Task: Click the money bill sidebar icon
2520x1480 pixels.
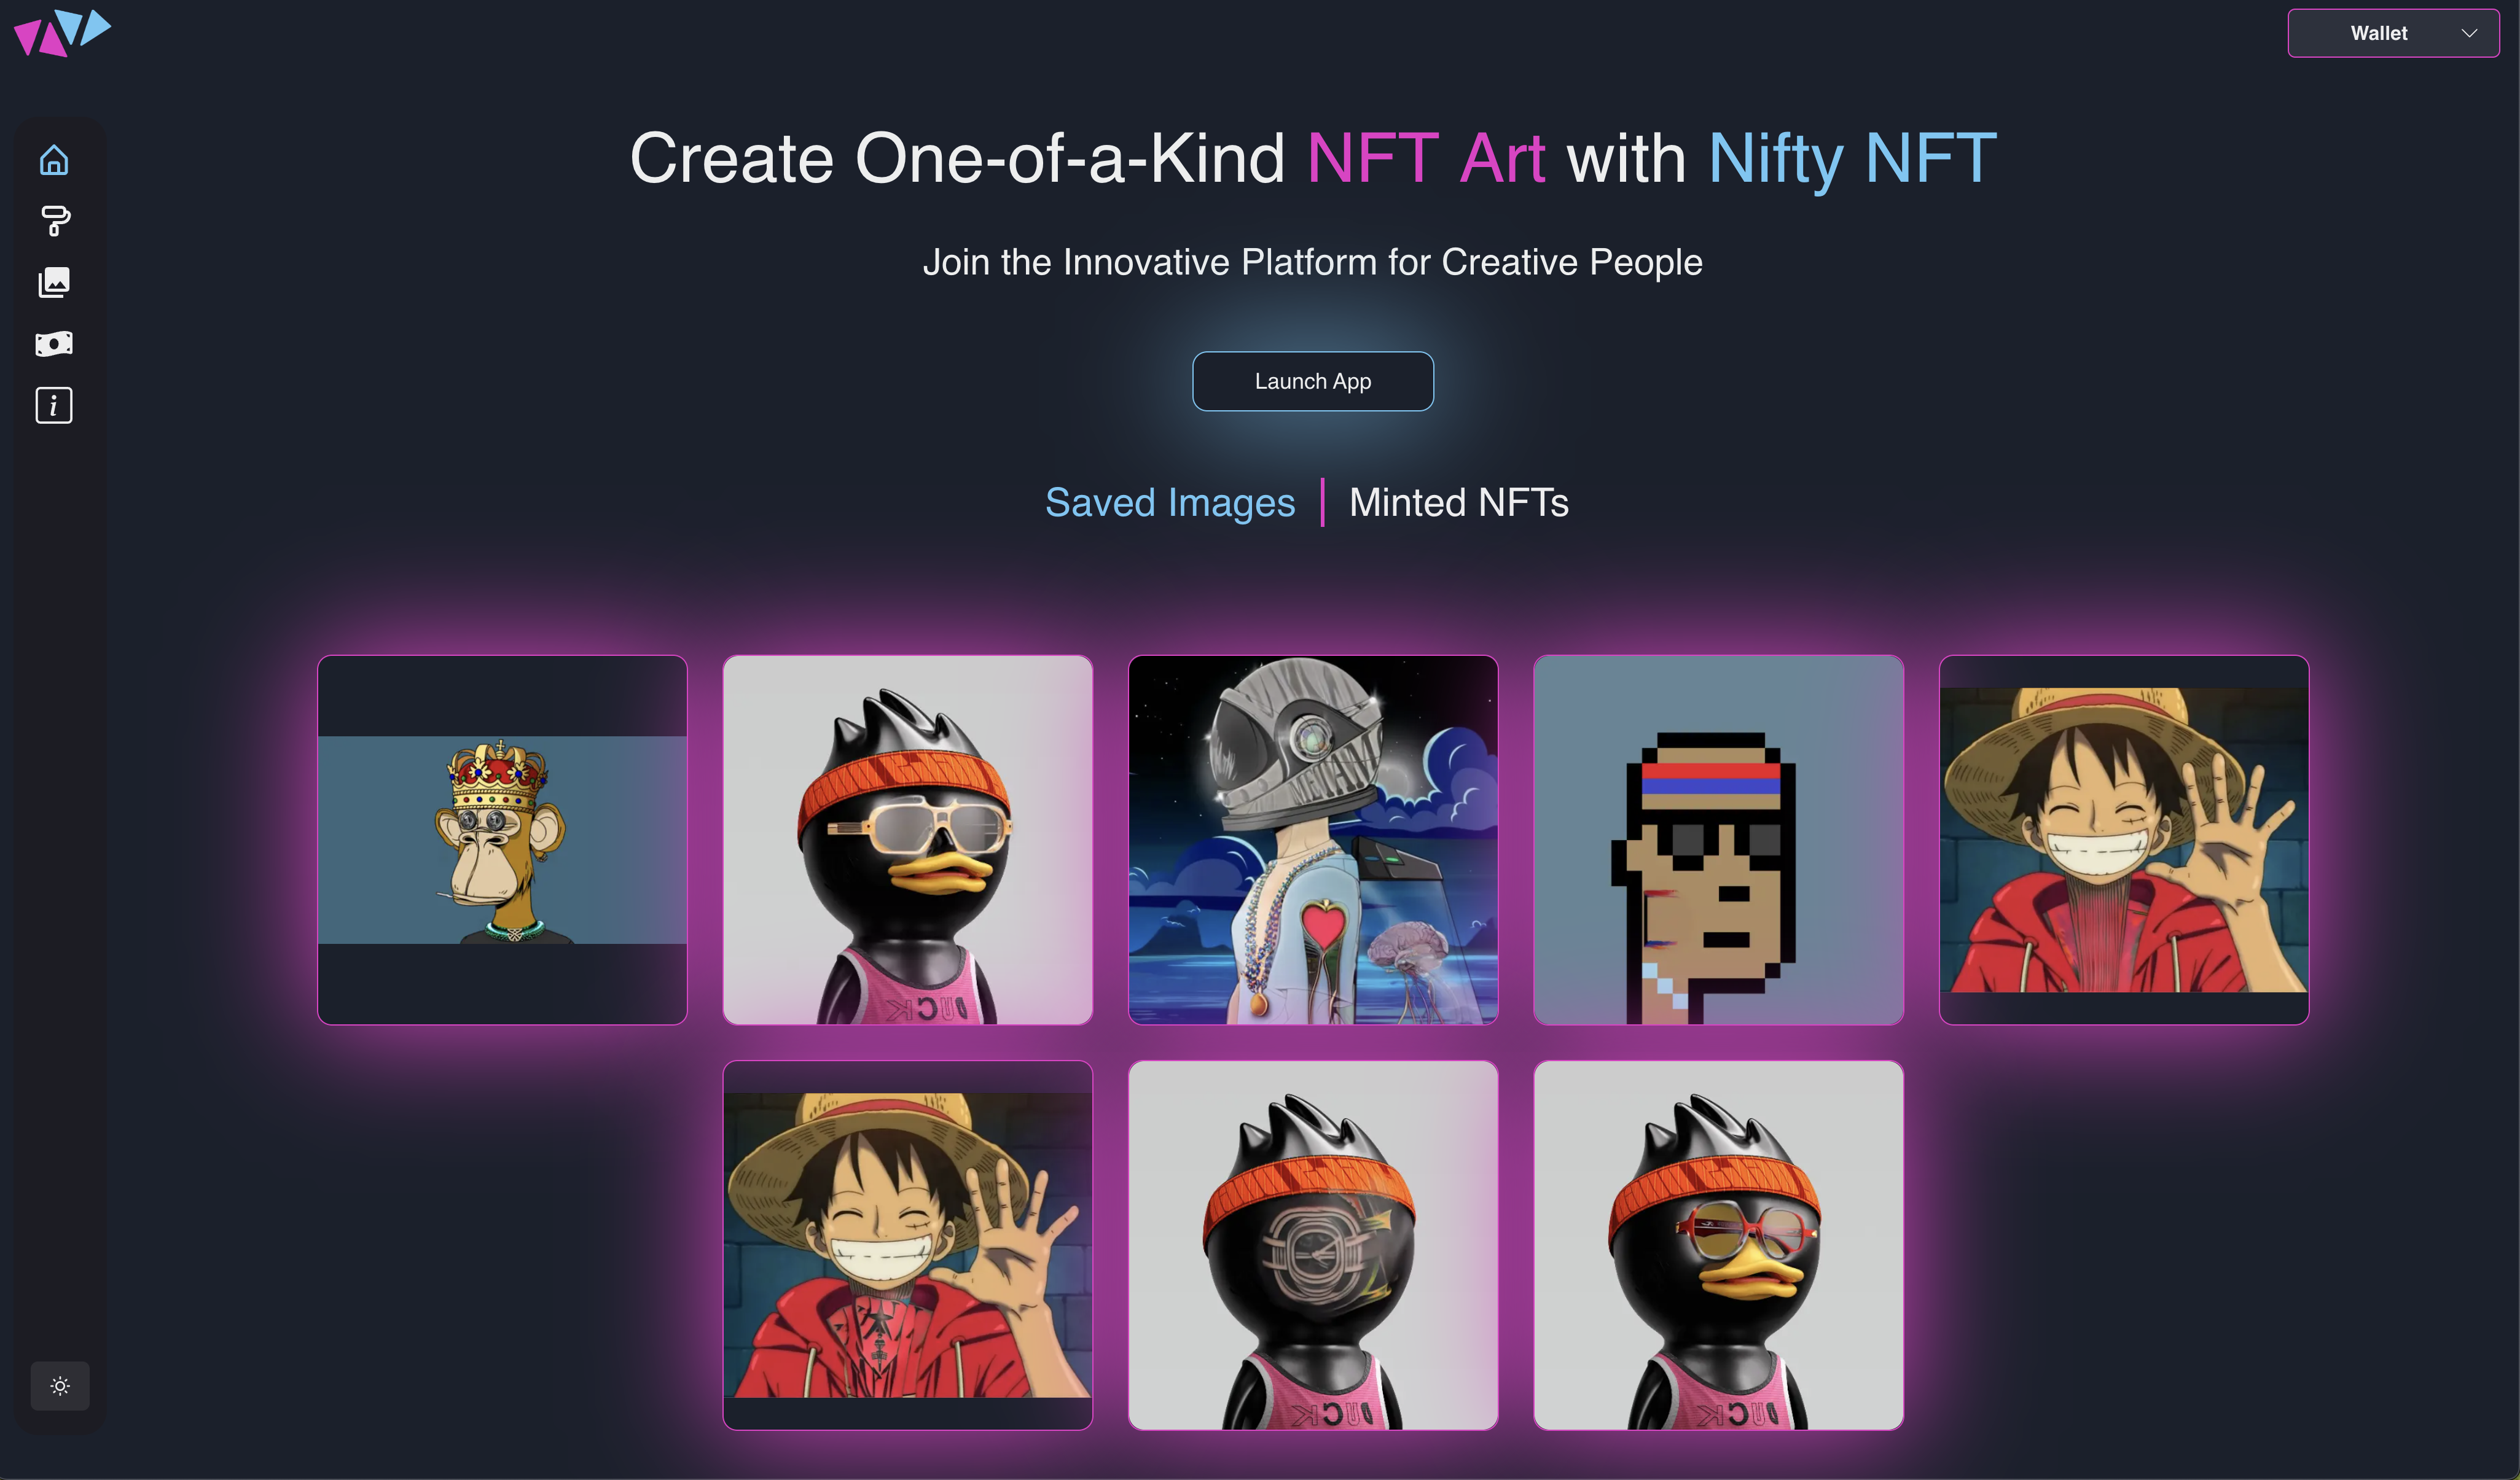Action: click(x=54, y=344)
